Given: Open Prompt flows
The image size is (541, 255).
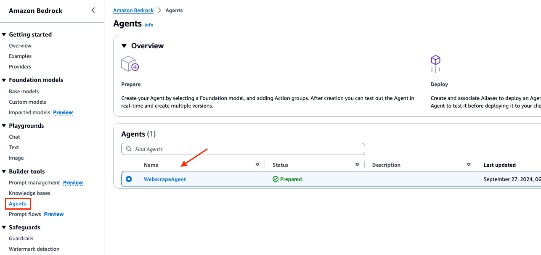Looking at the screenshot, I should click(x=25, y=214).
